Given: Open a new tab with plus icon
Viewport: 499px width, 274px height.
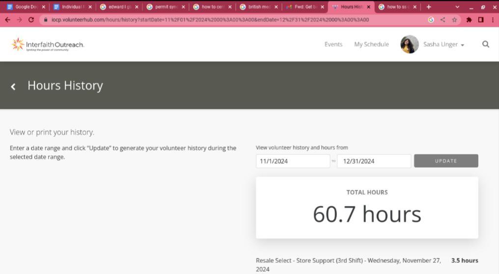Looking at the screenshot, I should tap(429, 7).
